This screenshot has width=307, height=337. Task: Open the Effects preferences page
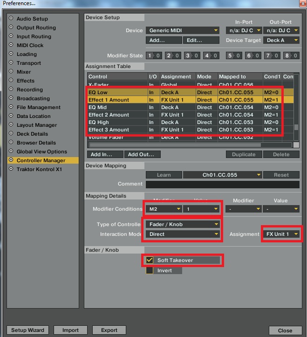pos(25,81)
